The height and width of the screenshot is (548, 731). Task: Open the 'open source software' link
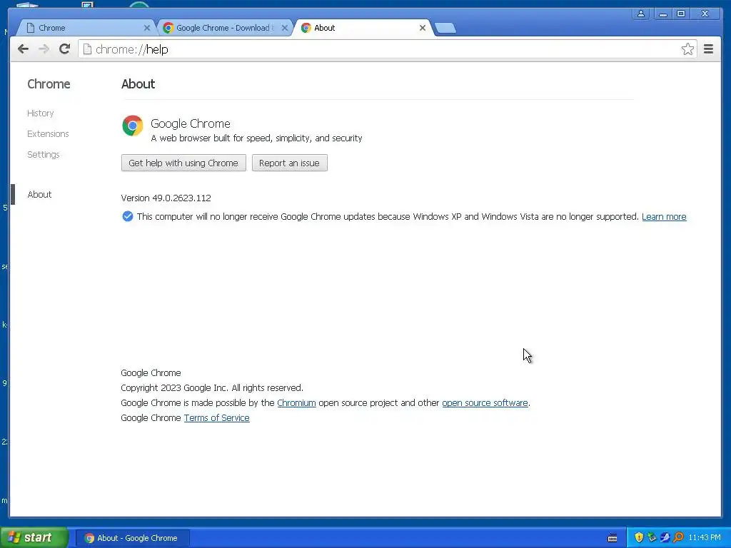click(485, 402)
